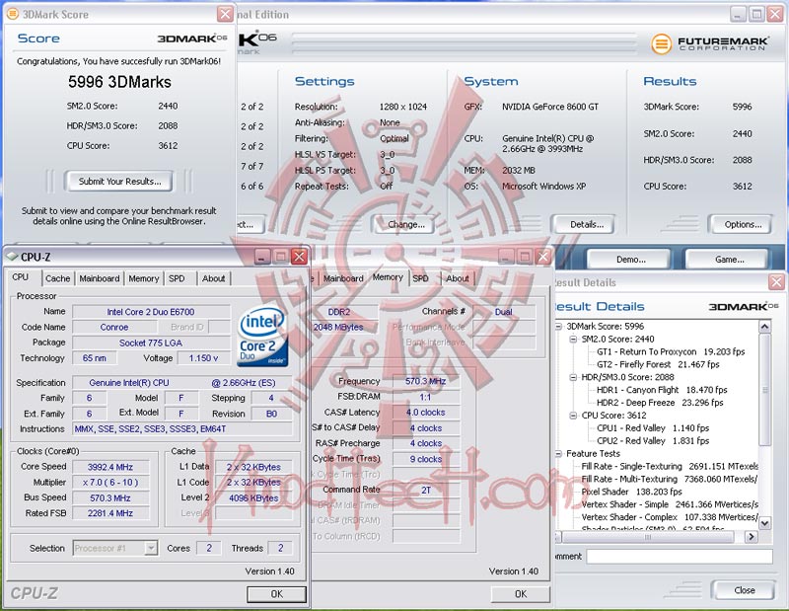Click the 3DMark Score window title icon
The height and width of the screenshot is (611, 789).
point(13,14)
